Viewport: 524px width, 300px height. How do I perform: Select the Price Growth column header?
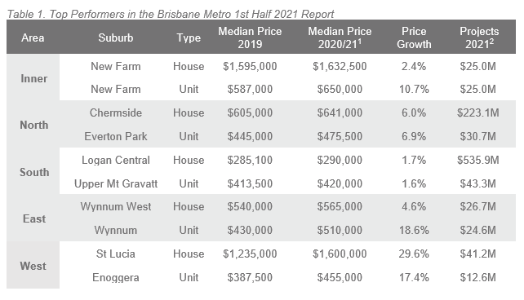point(414,37)
